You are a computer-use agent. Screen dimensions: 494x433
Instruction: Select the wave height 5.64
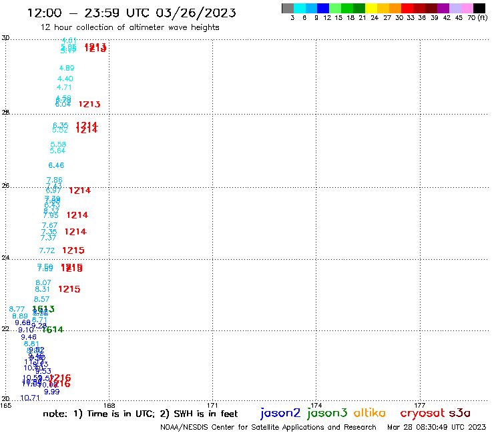point(57,151)
